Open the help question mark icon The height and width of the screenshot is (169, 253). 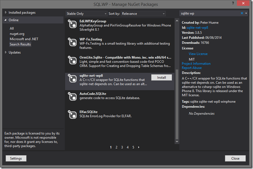click(x=233, y=3)
